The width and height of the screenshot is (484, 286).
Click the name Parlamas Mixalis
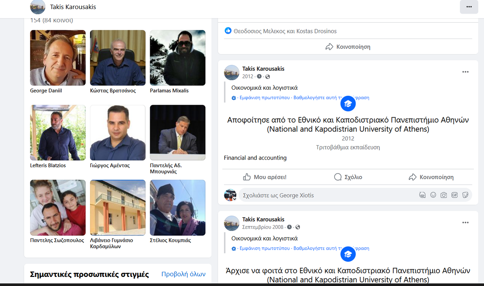tap(169, 91)
